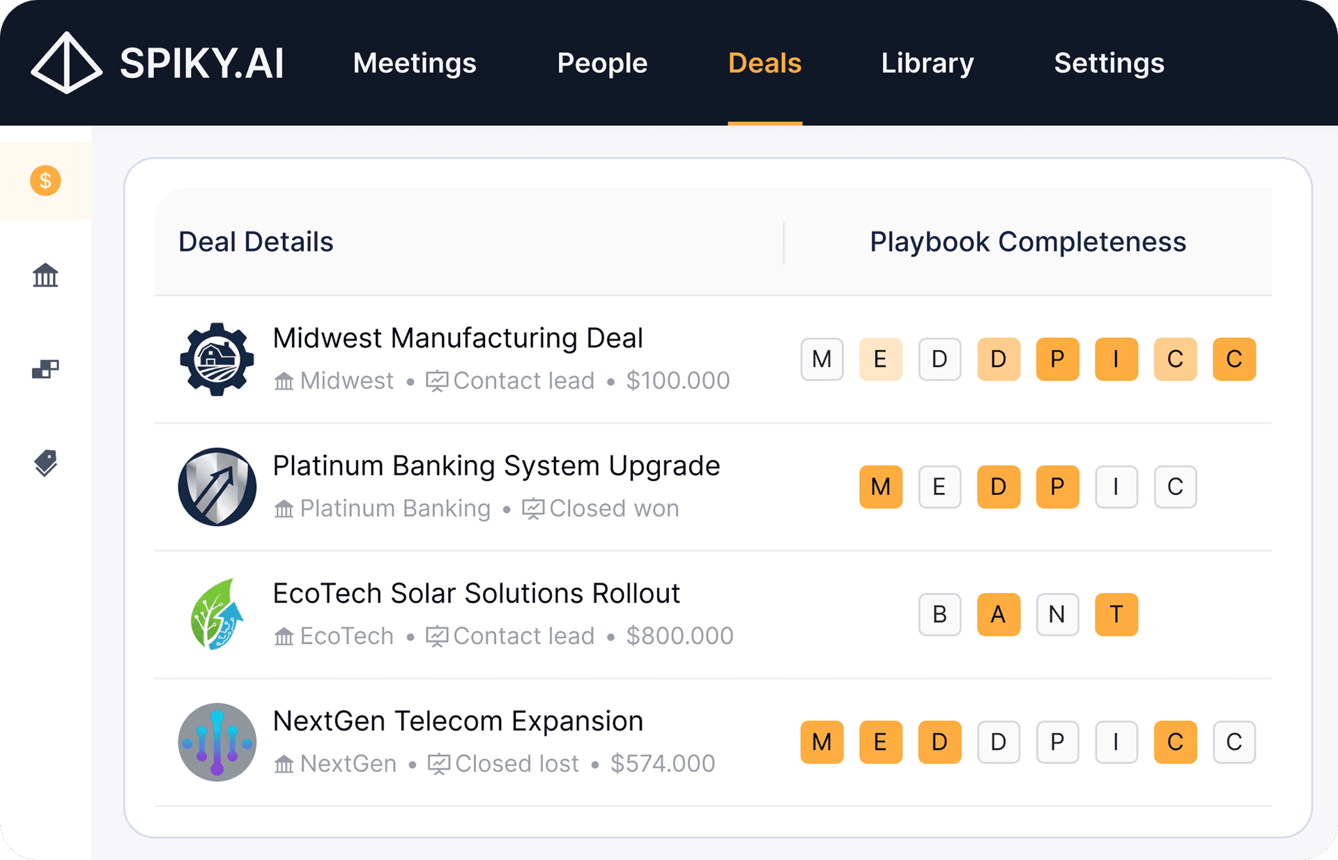The image size is (1338, 860).
Task: Toggle the P badge for Platinum Banking Upgrade
Action: click(1057, 487)
